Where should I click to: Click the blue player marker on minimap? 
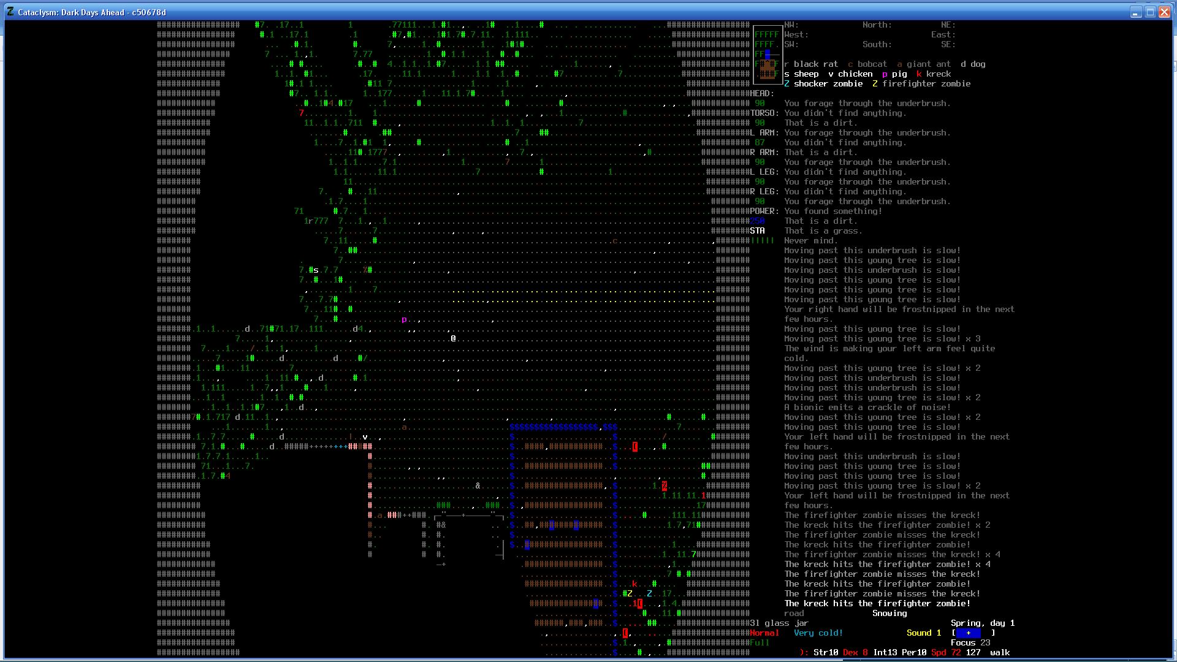tap(768, 55)
